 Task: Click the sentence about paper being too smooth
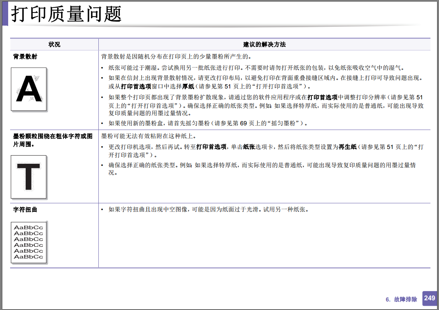(208, 210)
